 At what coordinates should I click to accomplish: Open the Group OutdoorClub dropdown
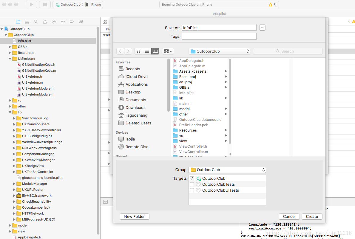[227, 170]
